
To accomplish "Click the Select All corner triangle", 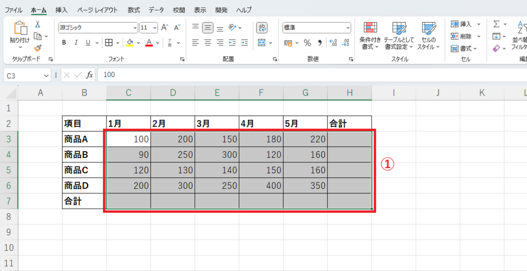I will coord(12,93).
